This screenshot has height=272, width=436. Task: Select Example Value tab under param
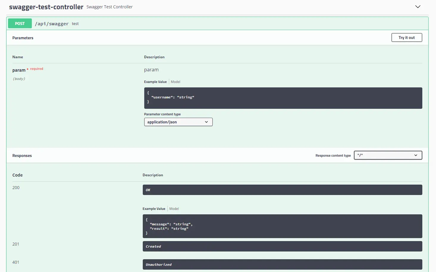pos(155,82)
